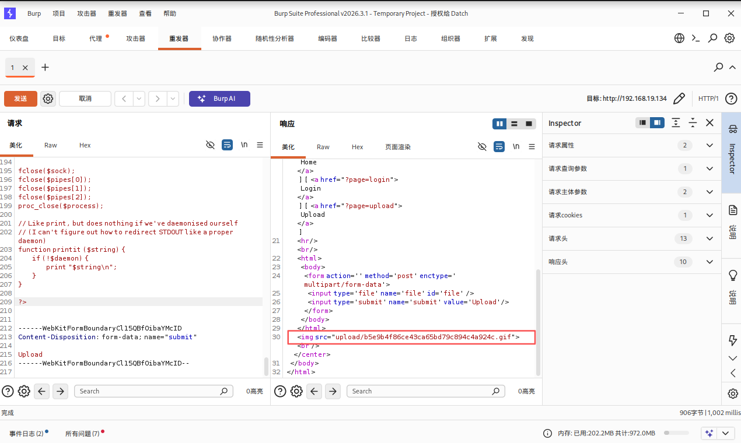Toggle \n display in 请求 panel

(x=244, y=145)
